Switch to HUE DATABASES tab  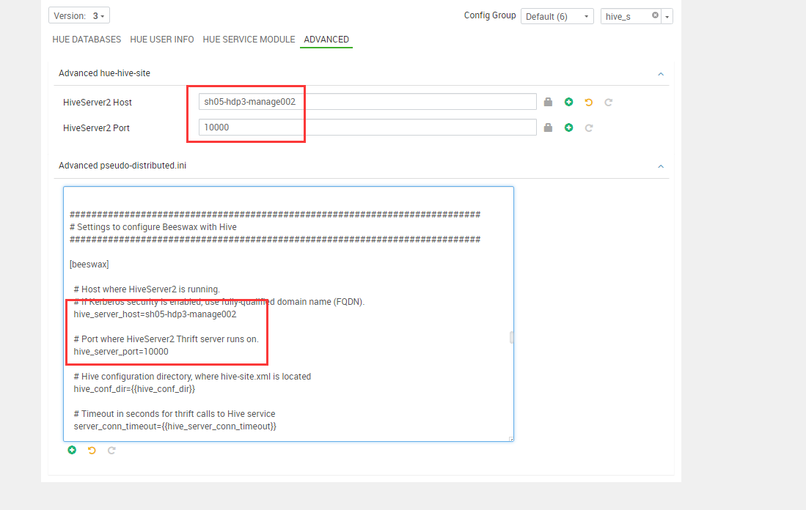pos(87,40)
